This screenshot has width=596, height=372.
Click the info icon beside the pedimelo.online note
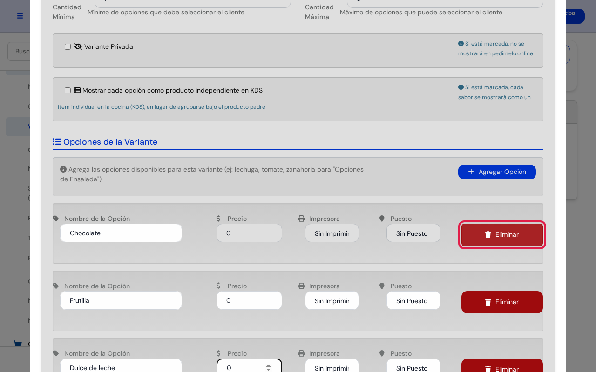pyautogui.click(x=461, y=44)
